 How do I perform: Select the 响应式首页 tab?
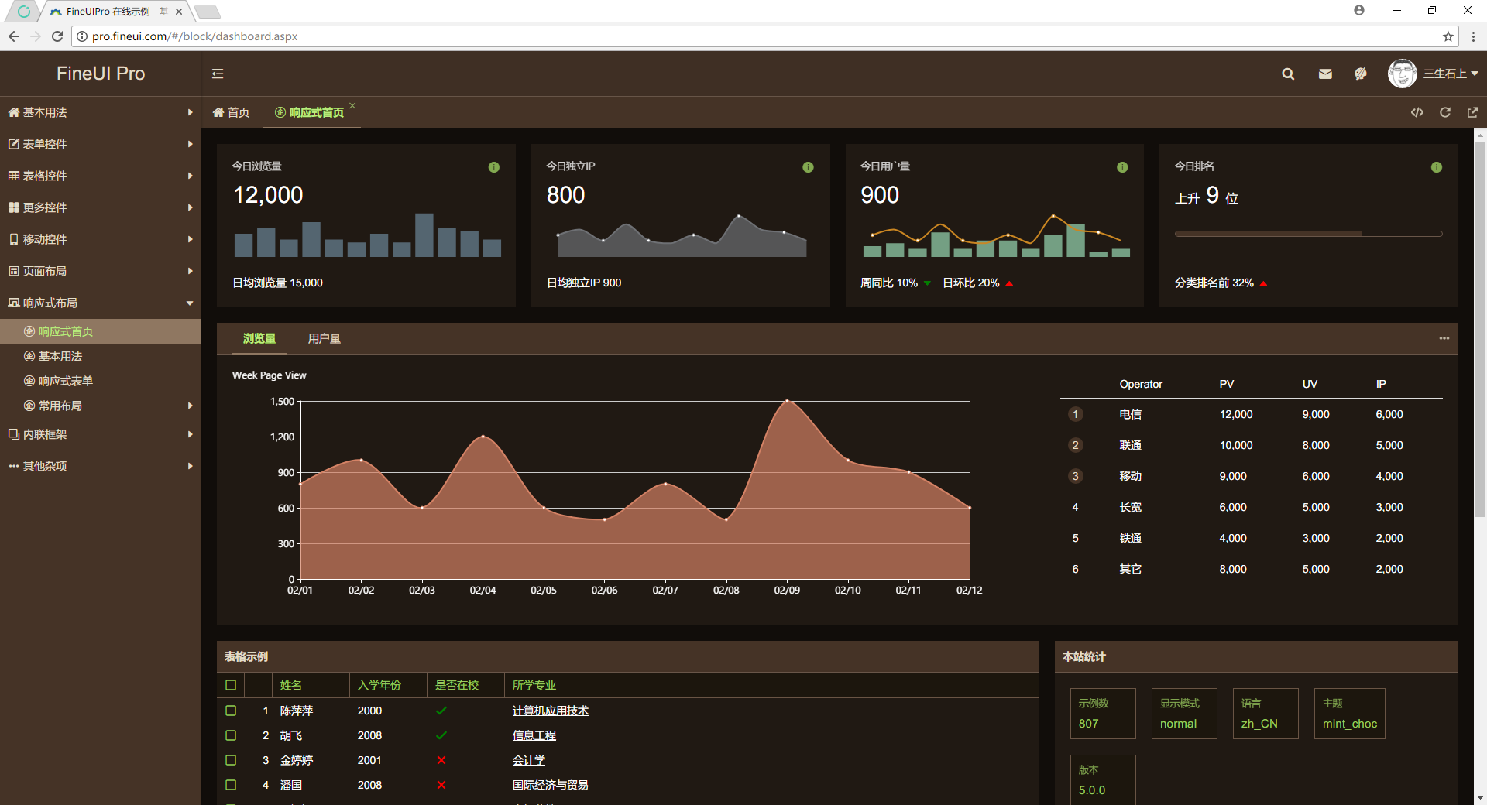click(x=310, y=112)
